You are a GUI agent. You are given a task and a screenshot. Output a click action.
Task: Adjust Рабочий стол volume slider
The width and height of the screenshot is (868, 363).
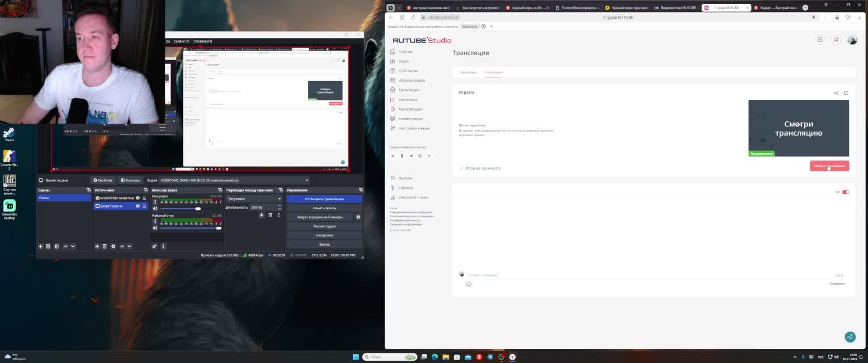click(x=191, y=228)
